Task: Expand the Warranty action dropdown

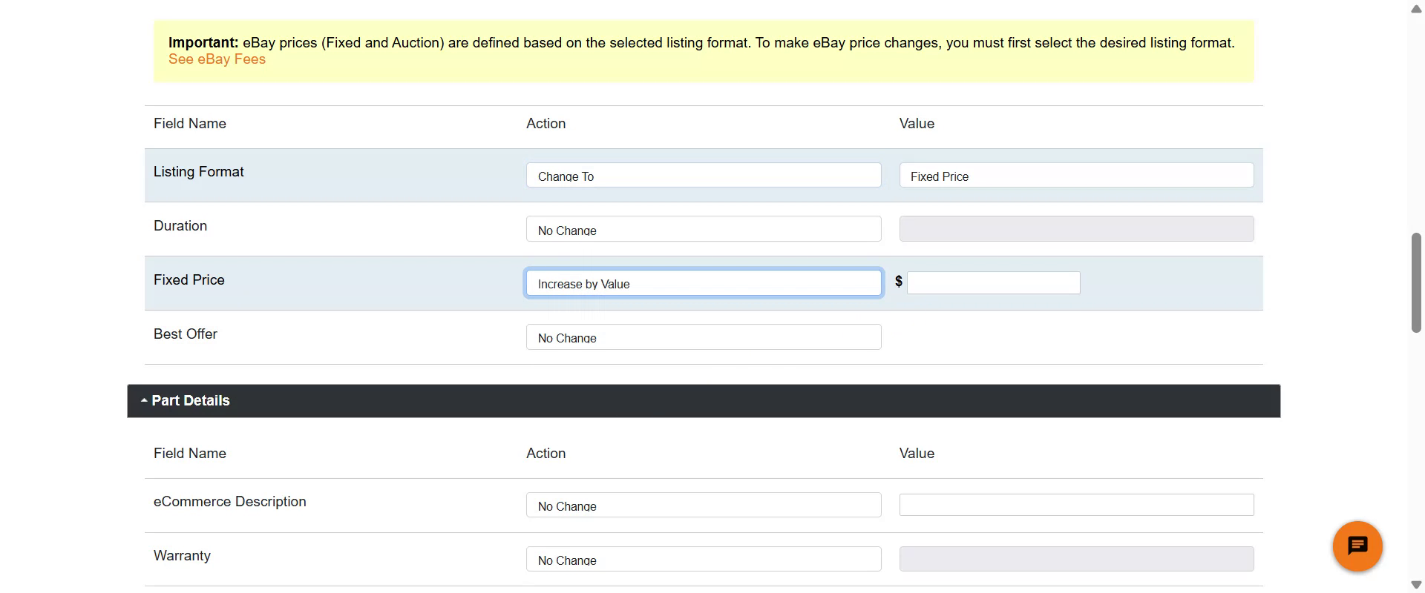Action: coord(703,560)
